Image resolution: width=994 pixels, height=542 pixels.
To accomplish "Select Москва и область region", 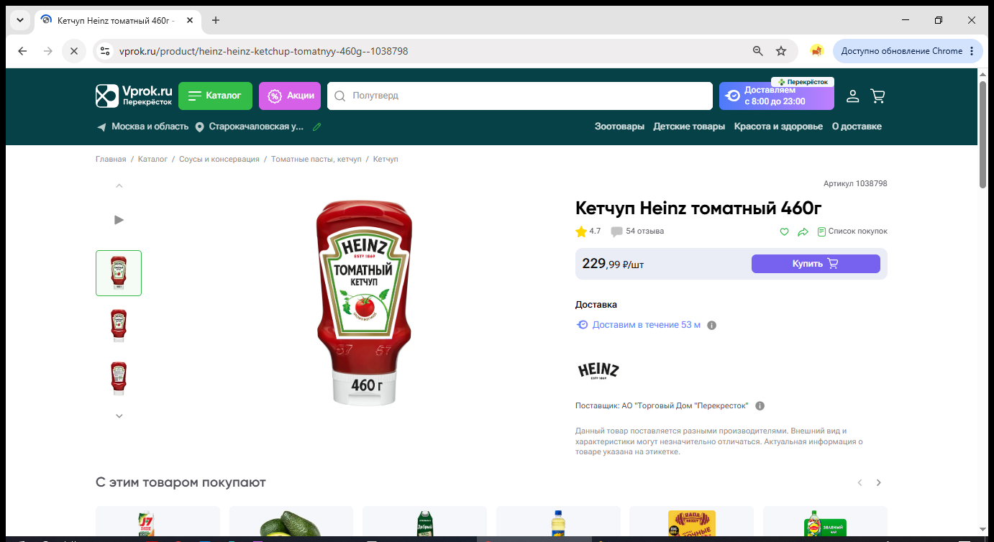I will (150, 127).
